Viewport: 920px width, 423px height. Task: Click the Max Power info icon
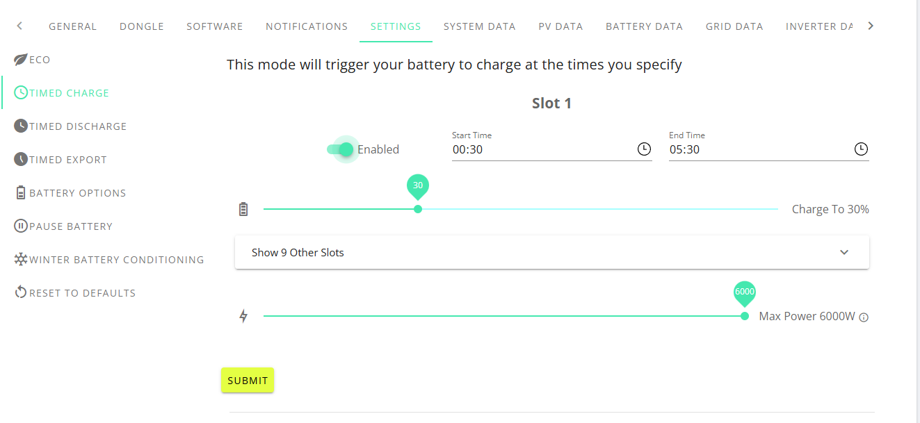coord(864,317)
